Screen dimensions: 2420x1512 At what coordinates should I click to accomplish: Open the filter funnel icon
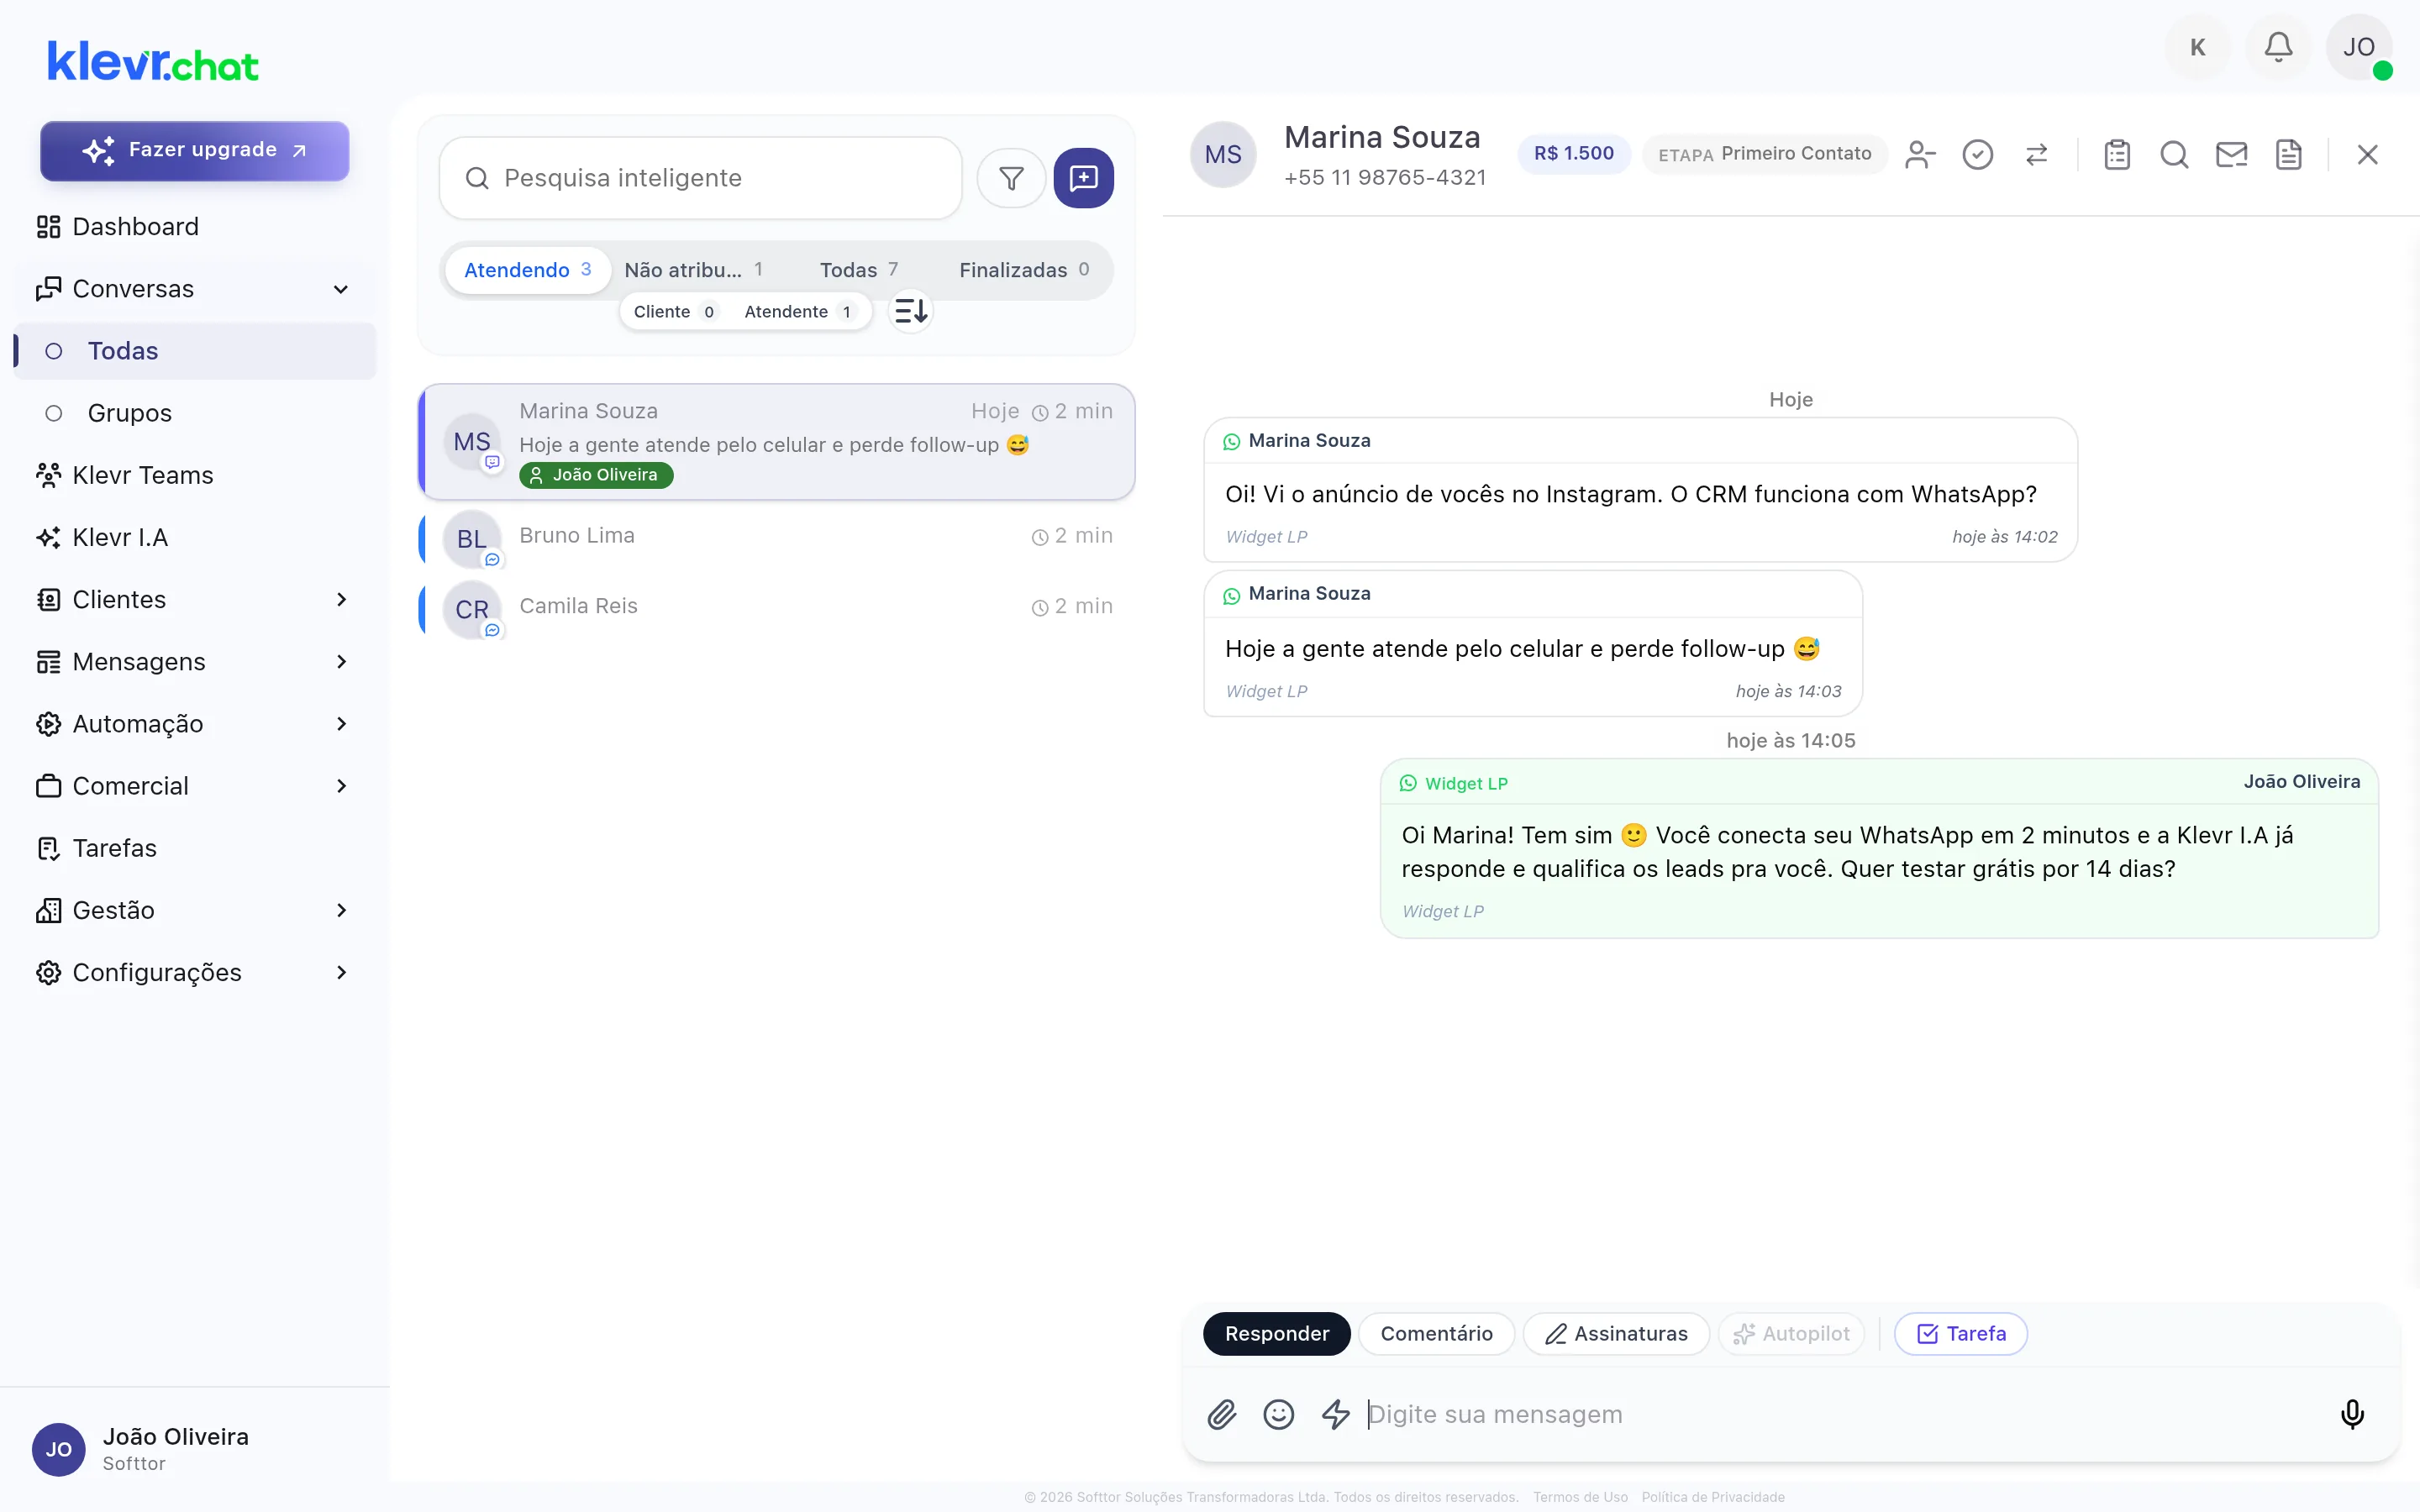point(1011,178)
